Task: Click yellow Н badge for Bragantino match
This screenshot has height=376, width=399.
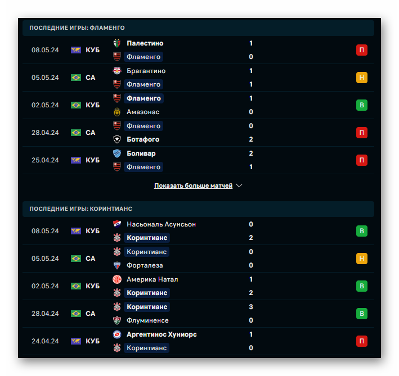Action: pyautogui.click(x=362, y=78)
